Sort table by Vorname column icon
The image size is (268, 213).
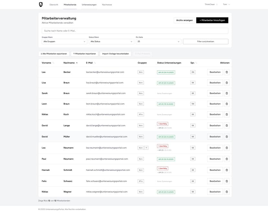53,63
